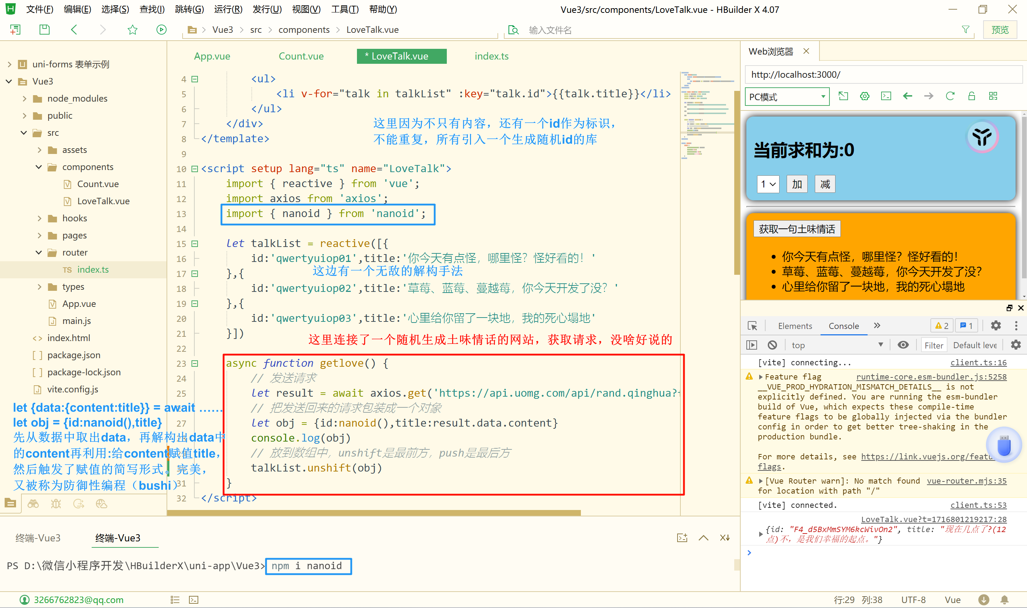This screenshot has height=608, width=1027.
Task: Toggle the live expression eye icon
Action: click(903, 345)
